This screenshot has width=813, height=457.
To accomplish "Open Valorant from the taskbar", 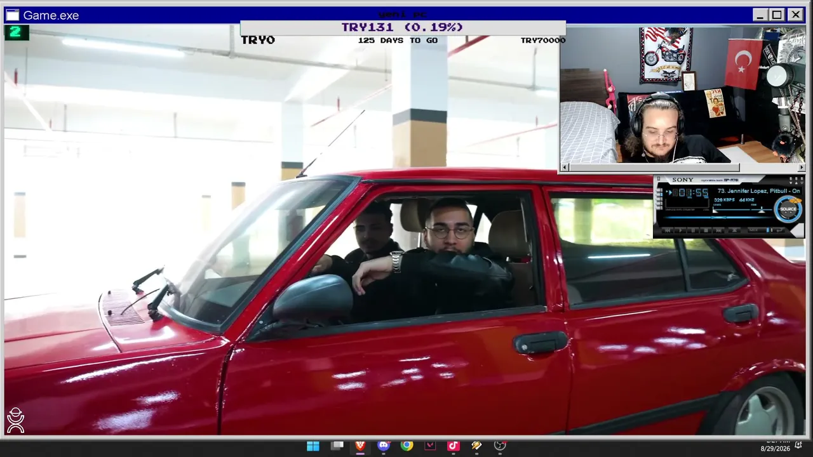I will tap(430, 446).
